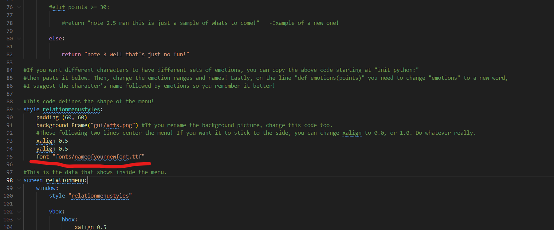Place cursor on the return "note 3" statement
Image resolution: width=554 pixels, height=230 pixels.
pos(126,54)
